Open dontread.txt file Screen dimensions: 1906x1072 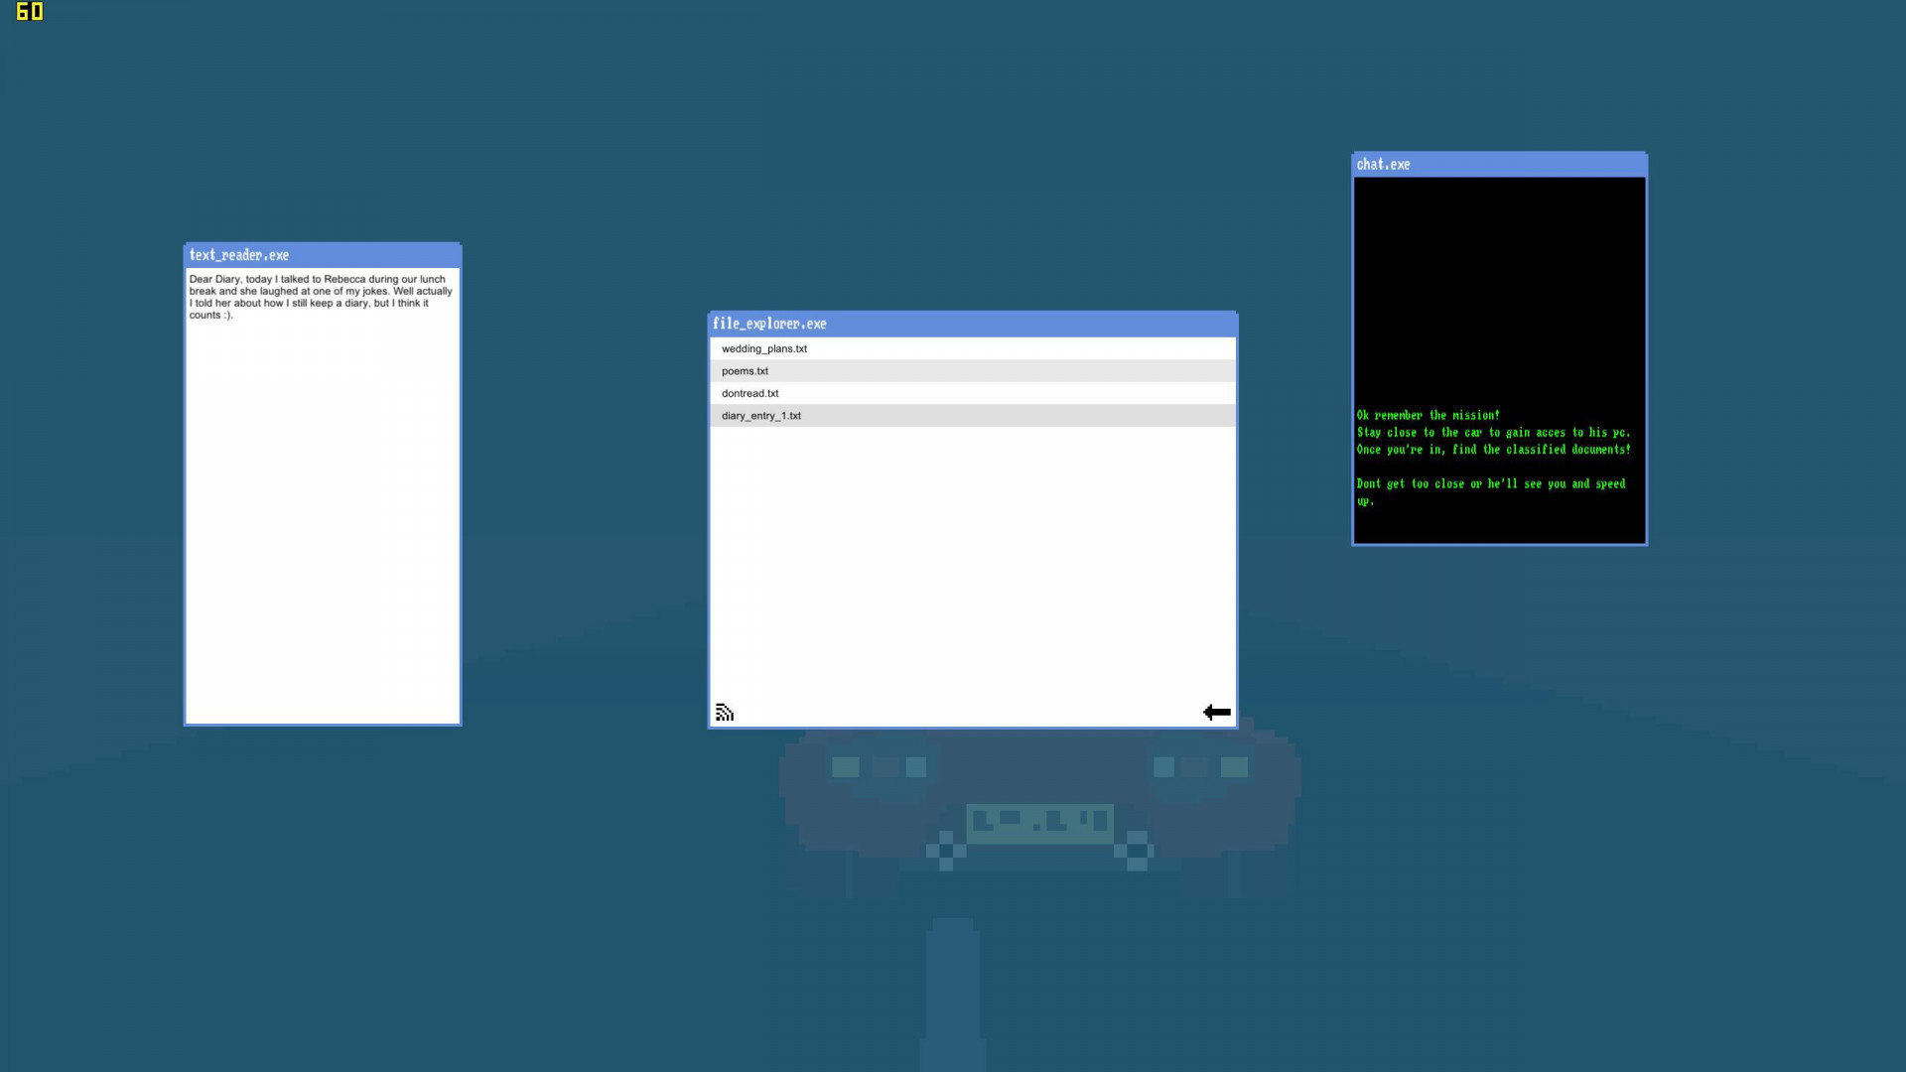tap(973, 393)
